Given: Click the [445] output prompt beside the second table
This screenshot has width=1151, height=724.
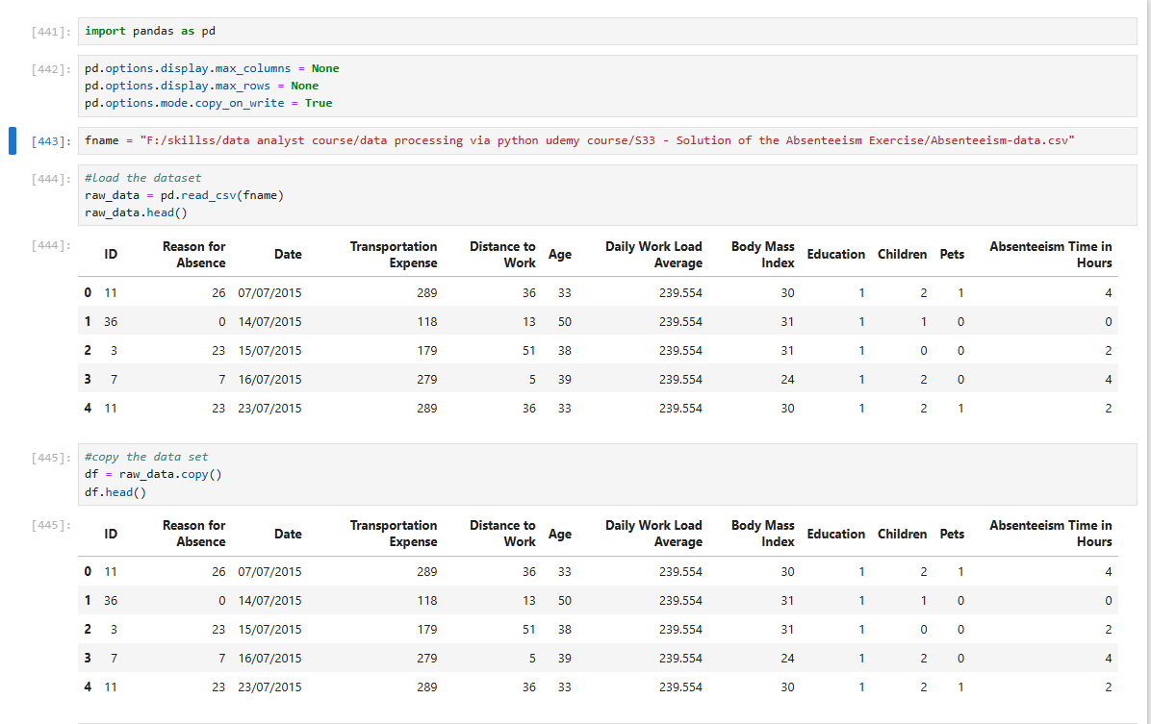Looking at the screenshot, I should pyautogui.click(x=51, y=524).
